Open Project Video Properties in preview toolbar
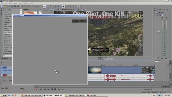This screenshot has width=172, height=97. [47, 10]
